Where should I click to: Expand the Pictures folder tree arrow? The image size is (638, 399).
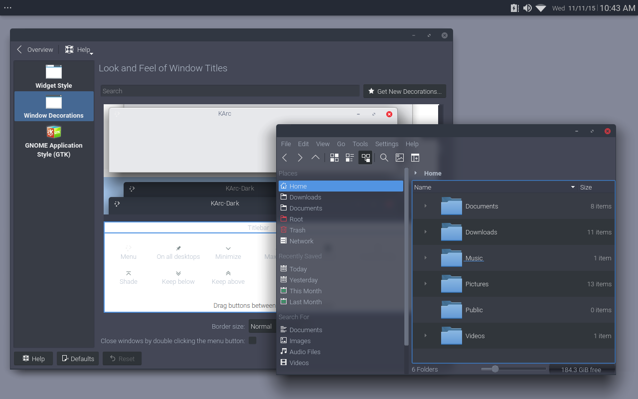click(x=425, y=284)
